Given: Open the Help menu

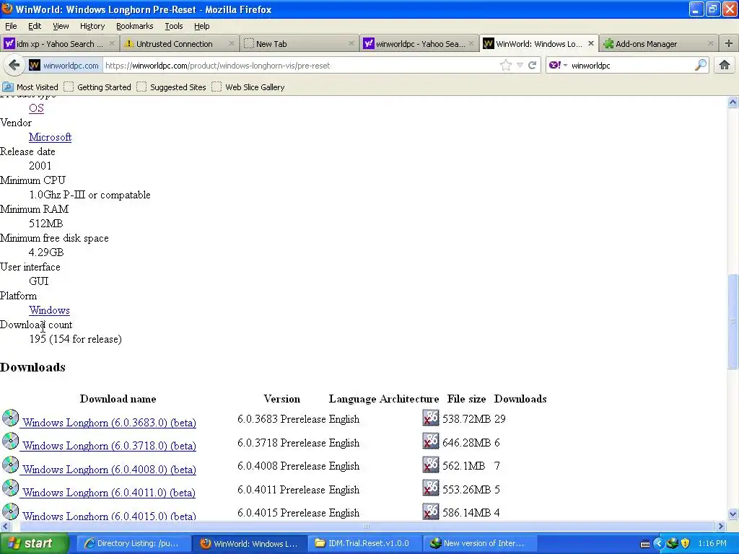Looking at the screenshot, I should 202,26.
